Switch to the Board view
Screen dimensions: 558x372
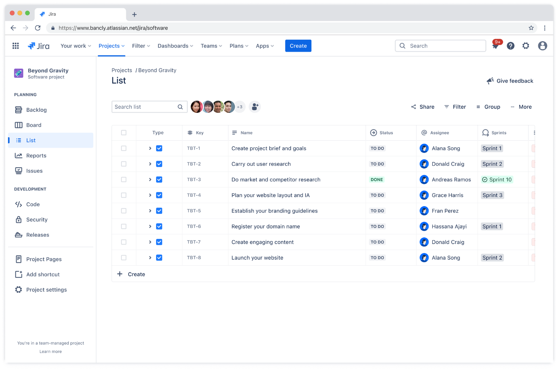click(34, 125)
